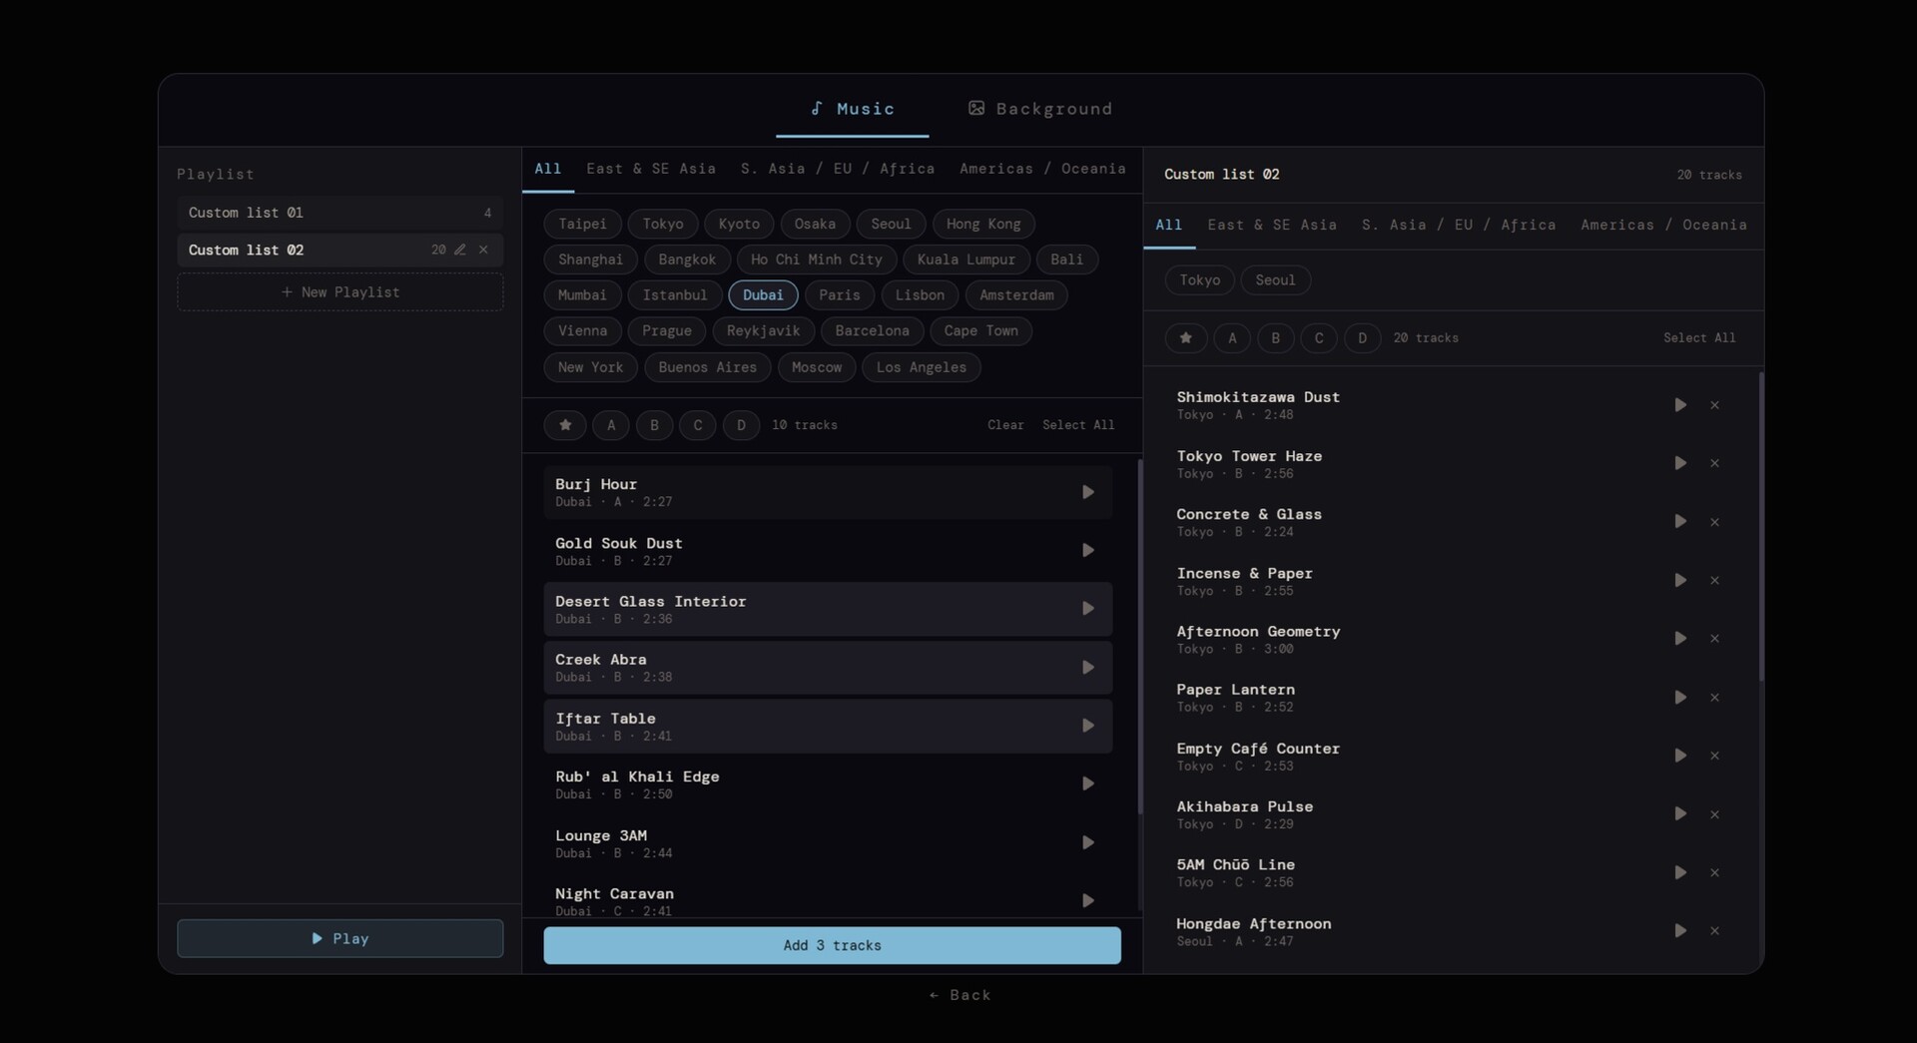Delete Custom list 02 with its X icon
This screenshot has height=1043, width=1917.
pos(483,250)
